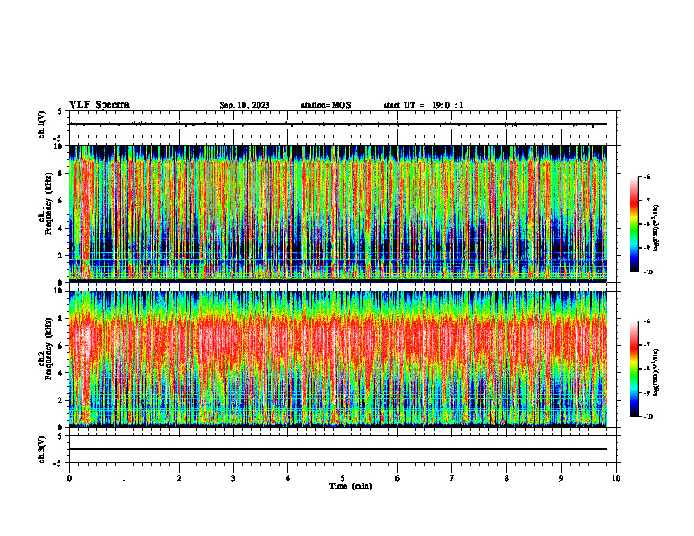Image resolution: width=694 pixels, height=536 pixels.
Task: Click ch.1 frequency tick label "4"
Action: coord(60,229)
